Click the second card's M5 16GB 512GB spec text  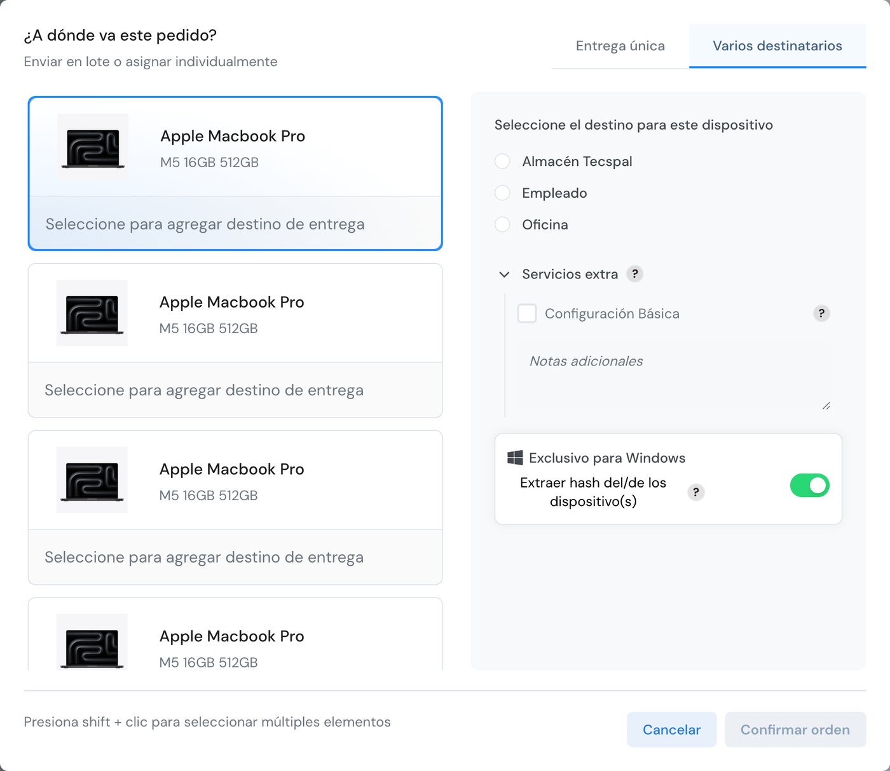coord(209,329)
